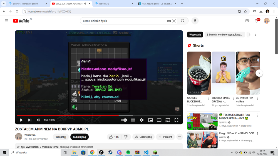
Task: Open options menu for ZROBISZ MNIEJ GRYZÓW short
Action: pyautogui.click(x=233, y=98)
